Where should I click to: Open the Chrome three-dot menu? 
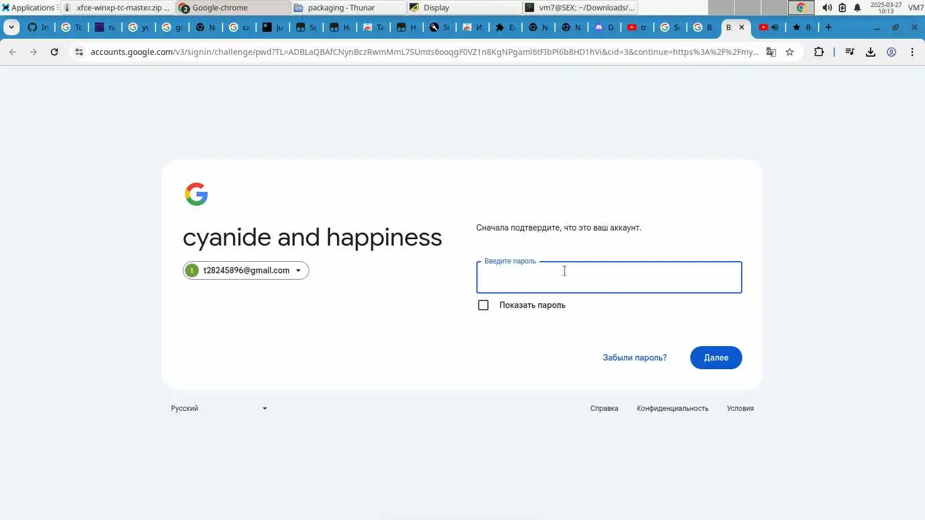(912, 52)
